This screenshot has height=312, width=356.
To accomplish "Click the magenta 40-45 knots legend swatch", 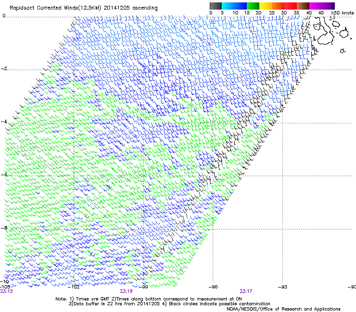I will 316,6.
